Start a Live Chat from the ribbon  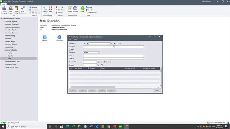coord(89,10)
